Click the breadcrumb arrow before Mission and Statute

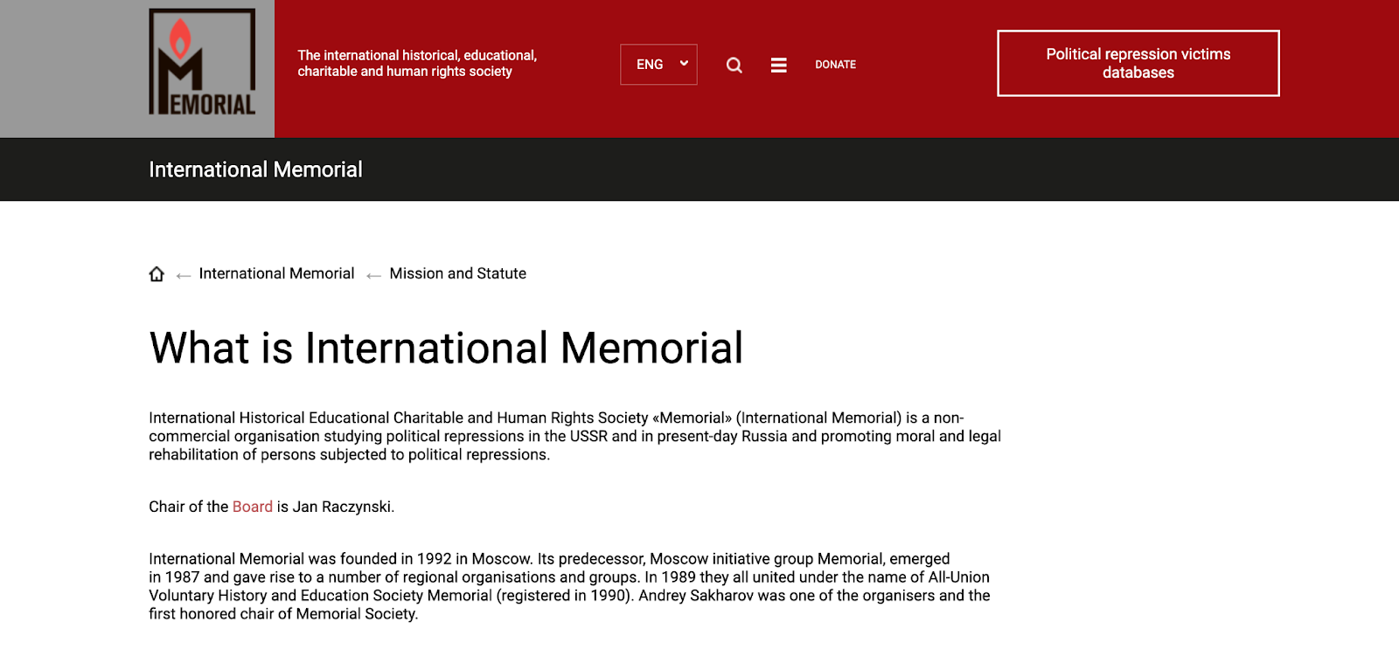pos(373,276)
